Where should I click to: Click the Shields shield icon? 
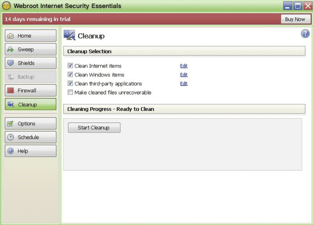10,63
